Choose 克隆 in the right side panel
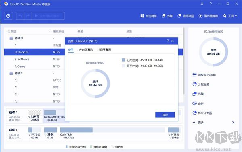Image resolution: width=242 pixels, height=152 pixels. coord(198,94)
